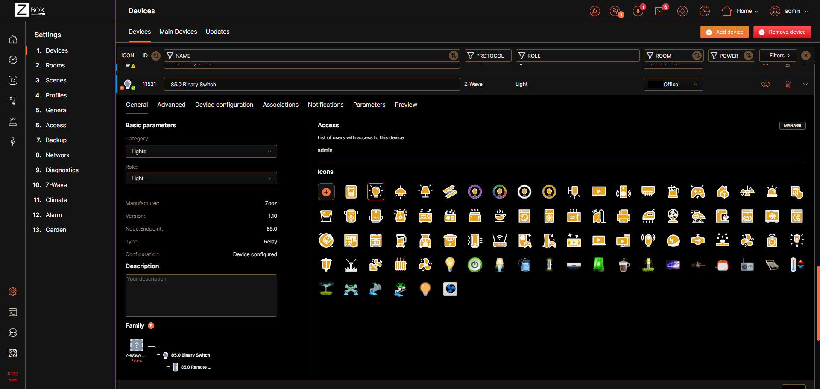This screenshot has width=820, height=389.
Task: Open the alarm siren icon in header
Action: (595, 11)
